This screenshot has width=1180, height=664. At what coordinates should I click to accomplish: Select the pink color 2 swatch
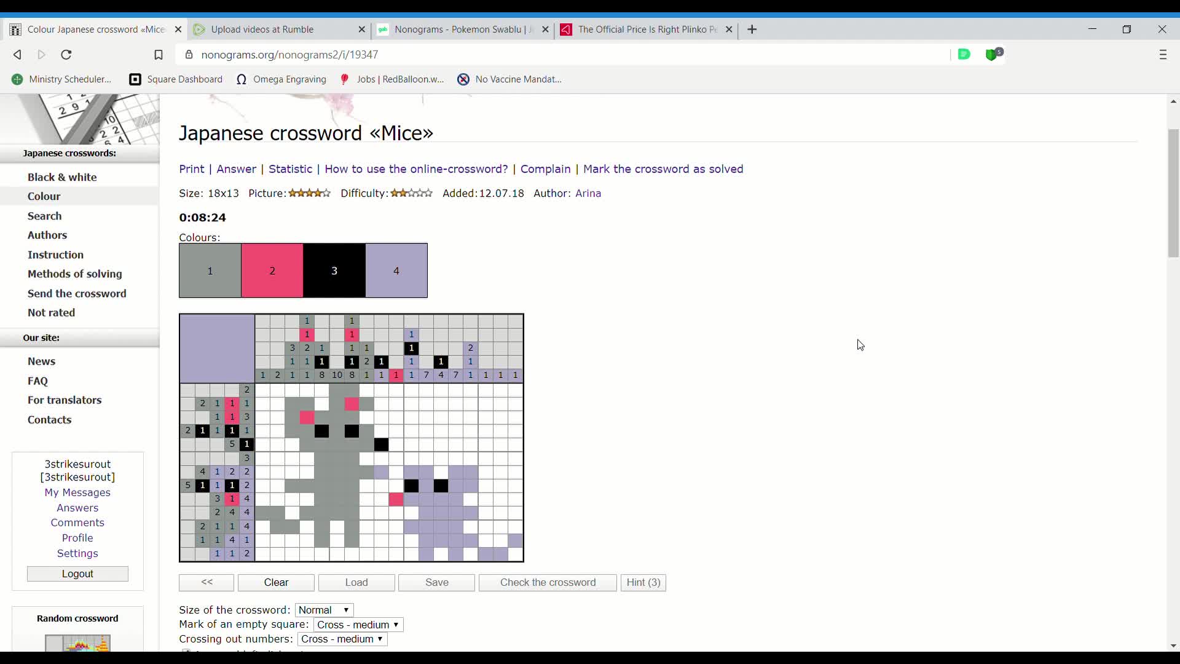(272, 271)
